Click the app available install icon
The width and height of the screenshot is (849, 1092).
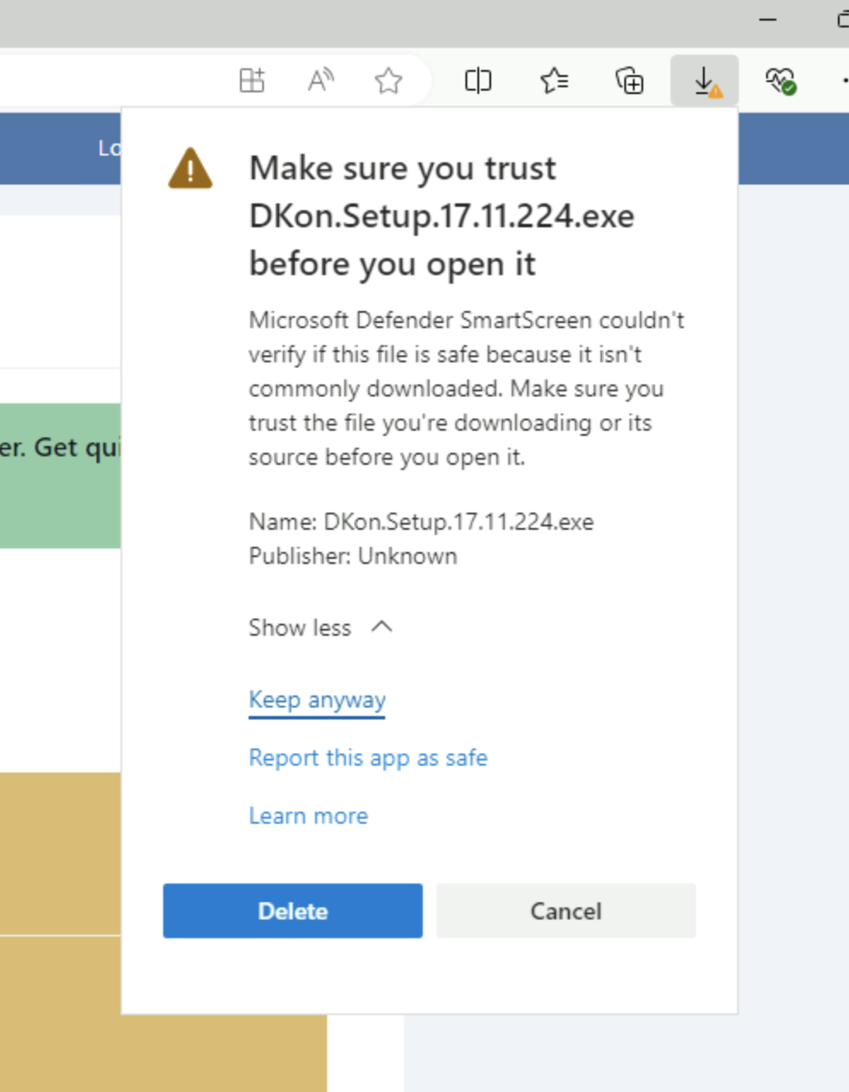point(252,81)
